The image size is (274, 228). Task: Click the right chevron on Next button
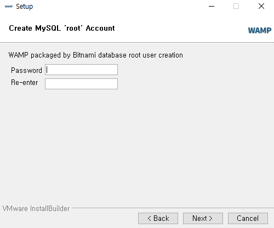(x=210, y=218)
